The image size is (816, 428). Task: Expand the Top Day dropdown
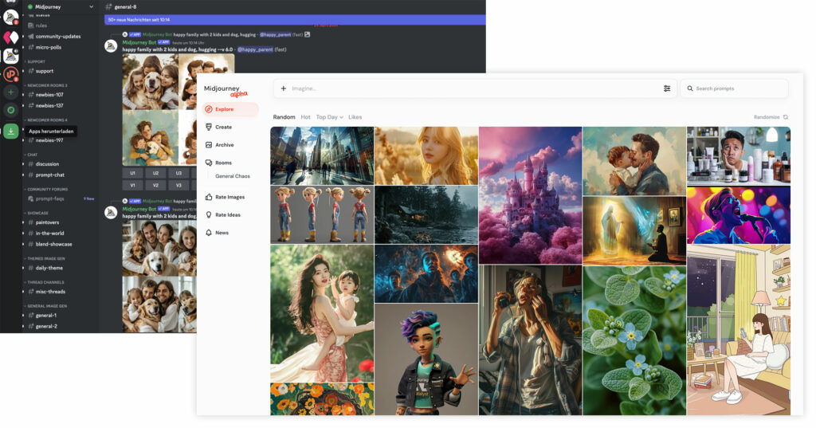click(329, 117)
